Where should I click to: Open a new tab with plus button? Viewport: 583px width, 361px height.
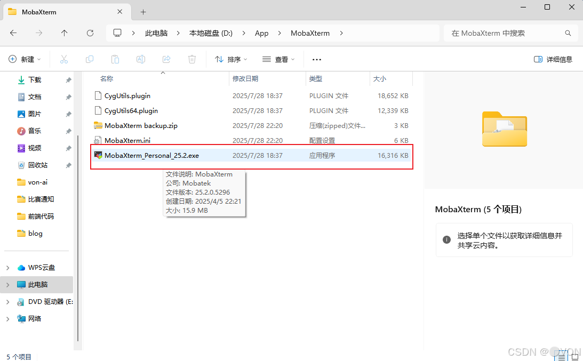pos(143,12)
